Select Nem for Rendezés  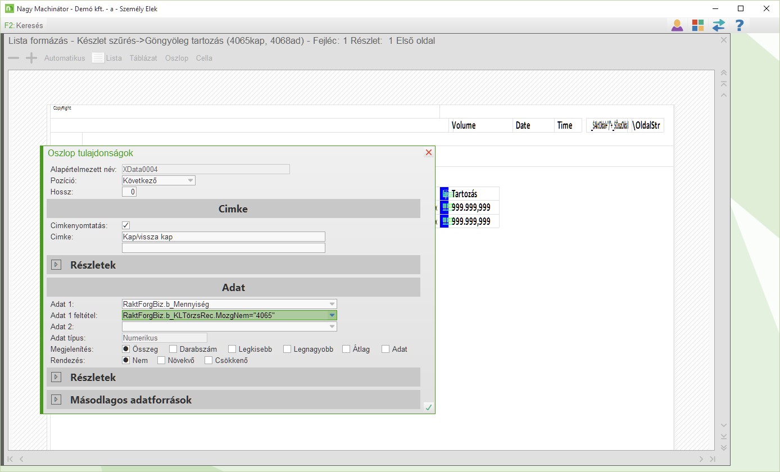tap(126, 360)
